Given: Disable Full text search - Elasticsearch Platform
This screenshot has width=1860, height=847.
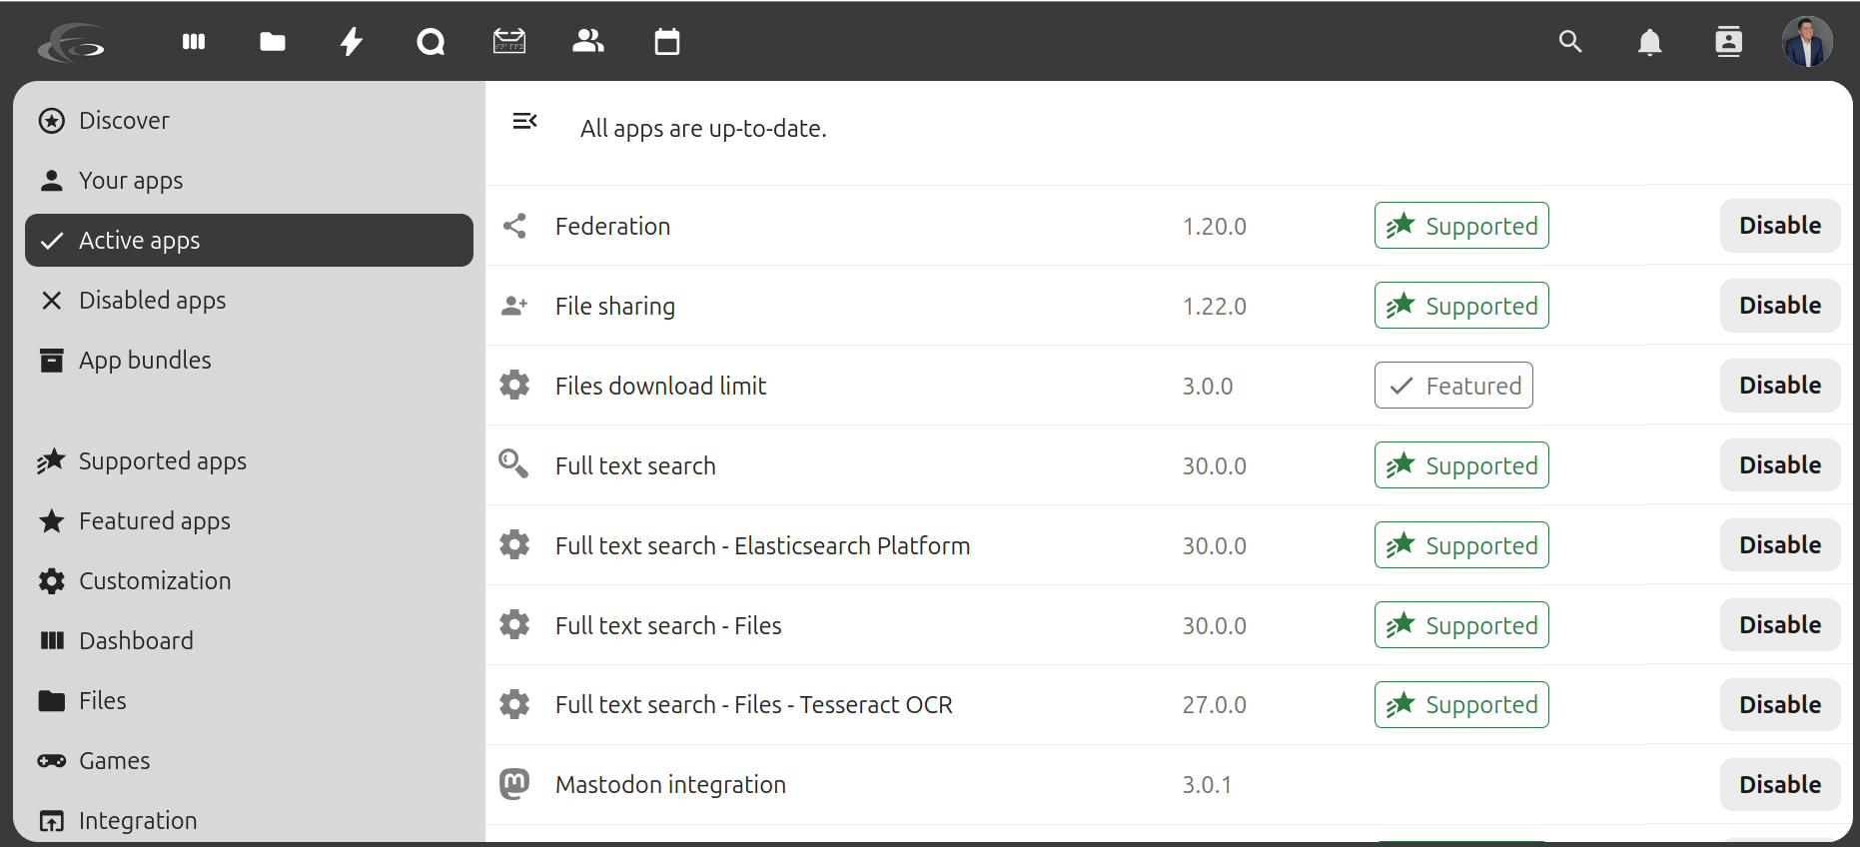Looking at the screenshot, I should coord(1780,545).
